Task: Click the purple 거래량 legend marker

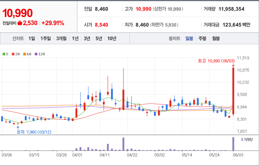Action: [242, 140]
